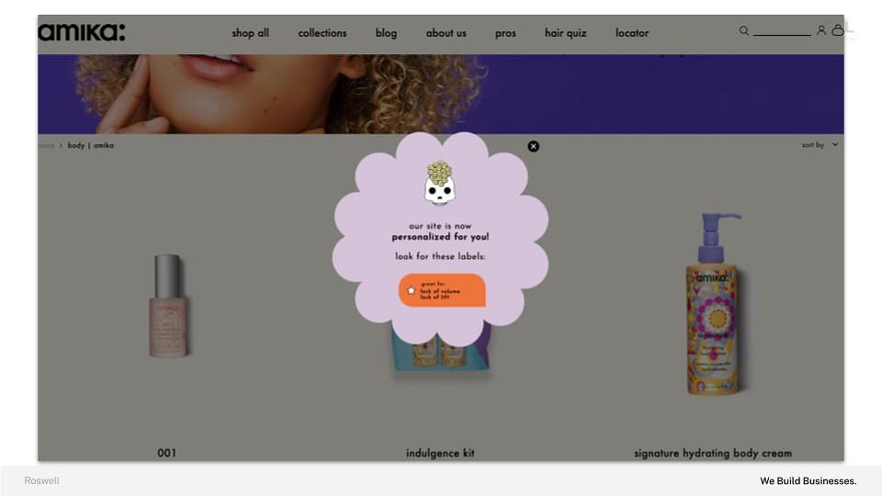The width and height of the screenshot is (882, 496).
Task: Open the about us menu
Action: (x=447, y=33)
